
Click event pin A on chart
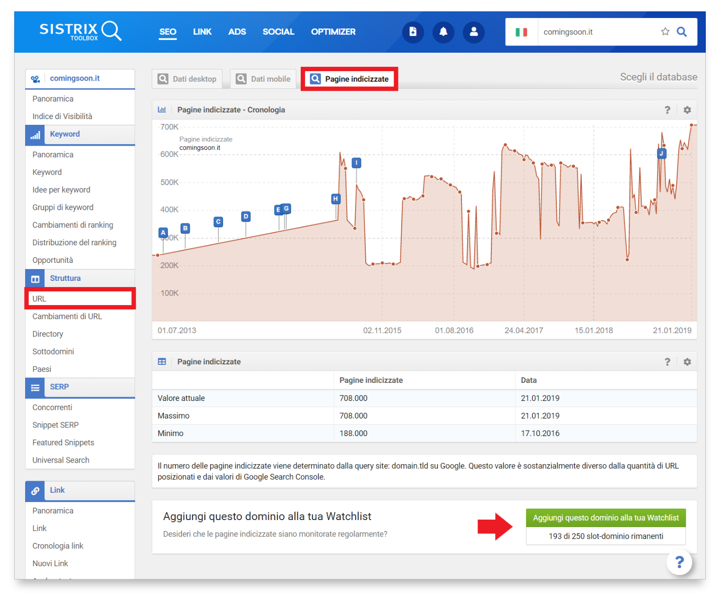point(163,233)
